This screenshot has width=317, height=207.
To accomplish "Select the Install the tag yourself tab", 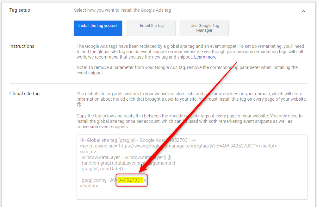I will (x=98, y=28).
